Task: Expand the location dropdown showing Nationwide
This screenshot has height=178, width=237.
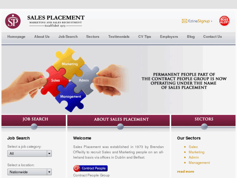Action: pyautogui.click(x=29, y=172)
